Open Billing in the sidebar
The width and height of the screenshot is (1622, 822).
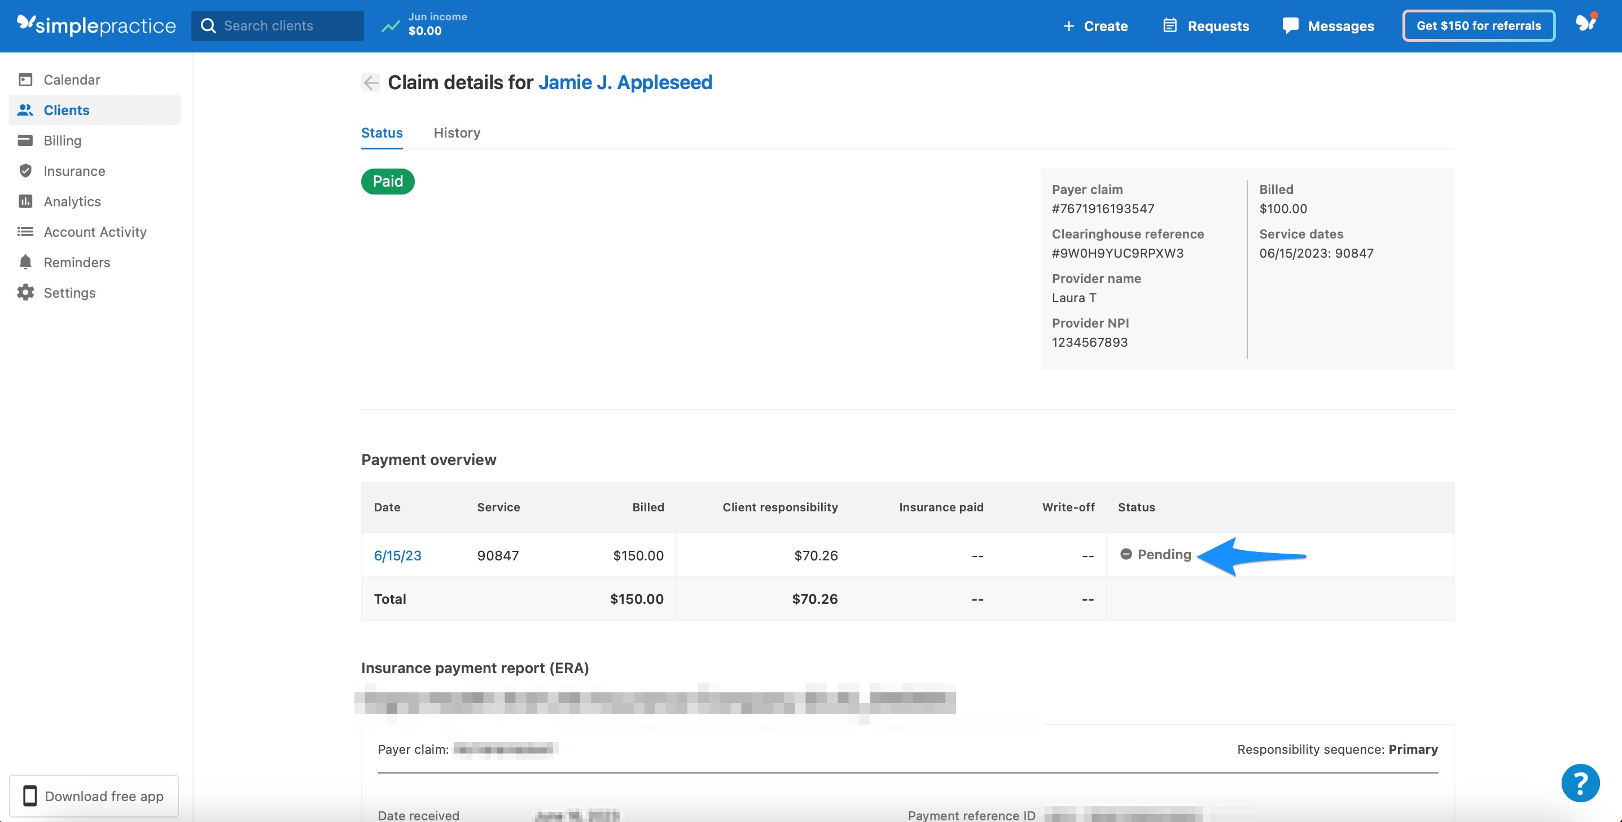point(94,140)
